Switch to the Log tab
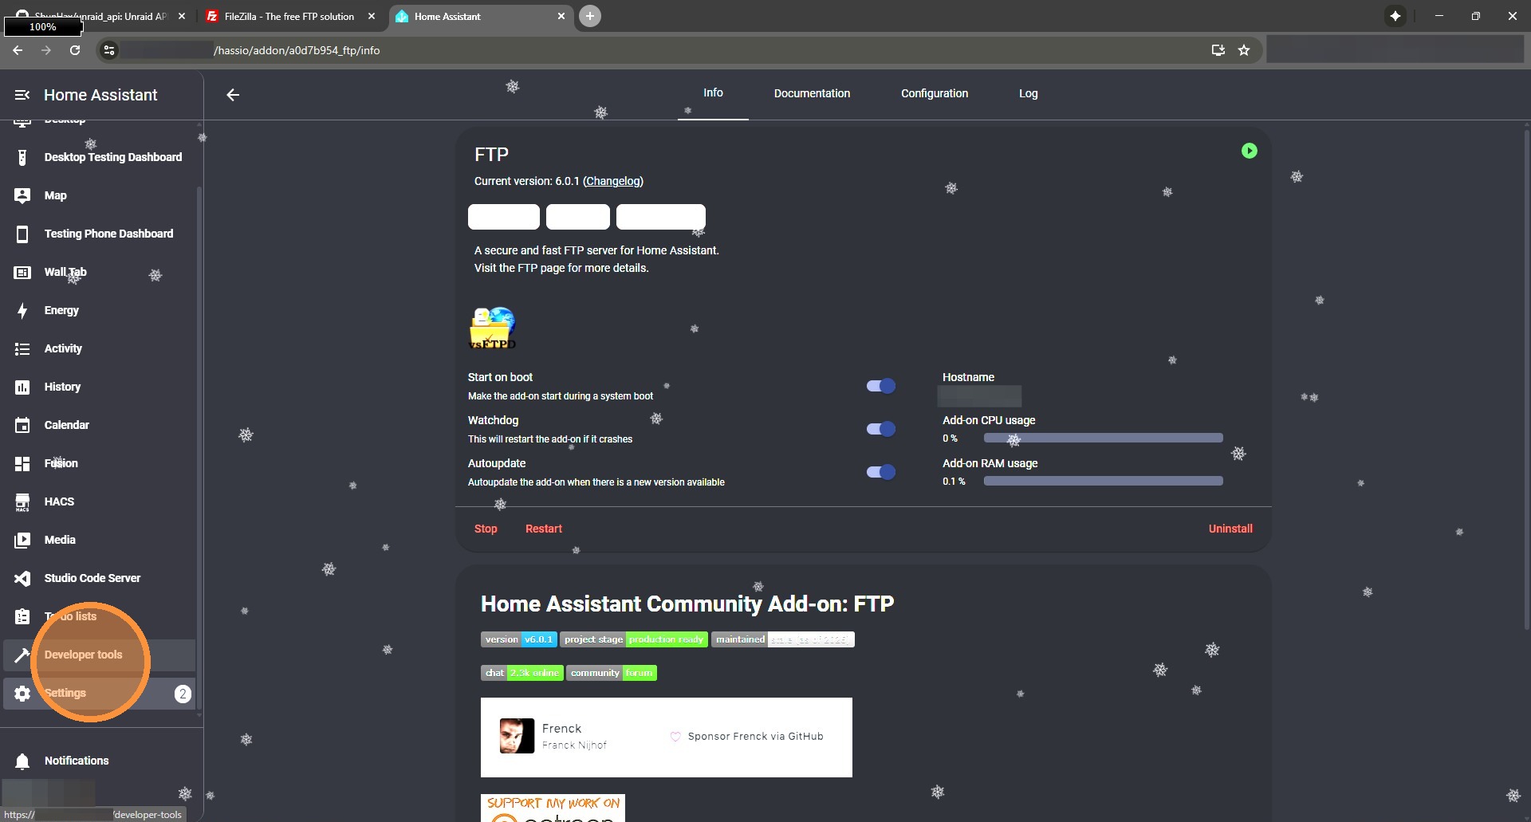This screenshot has height=822, width=1531. tap(1029, 93)
